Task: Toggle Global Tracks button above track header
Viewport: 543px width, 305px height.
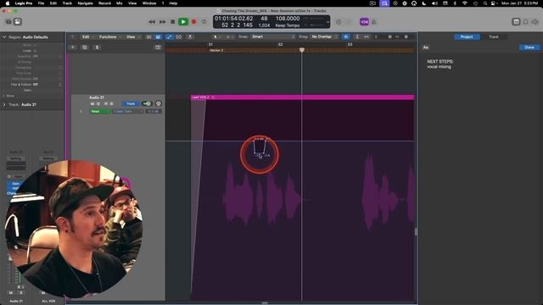Action: point(158,47)
